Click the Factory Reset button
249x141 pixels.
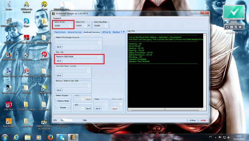click(63, 101)
